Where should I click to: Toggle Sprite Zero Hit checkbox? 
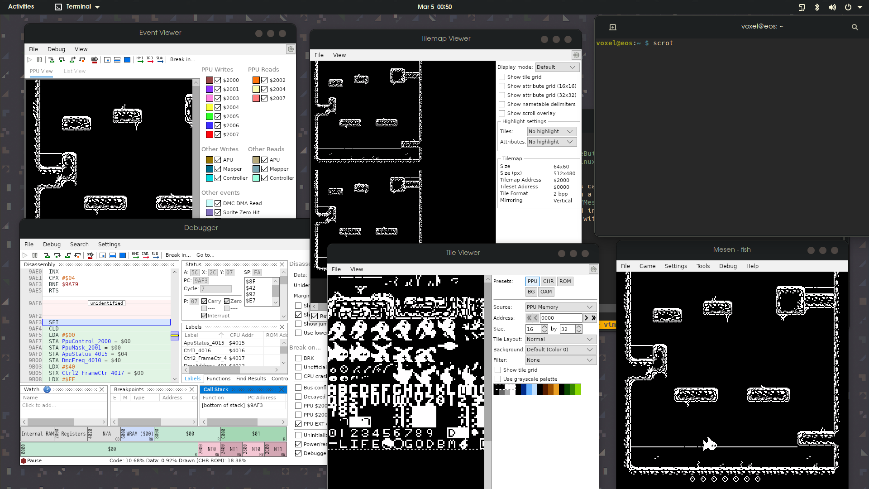(218, 212)
